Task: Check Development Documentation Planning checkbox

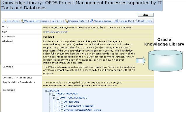Action: tap(62, 110)
